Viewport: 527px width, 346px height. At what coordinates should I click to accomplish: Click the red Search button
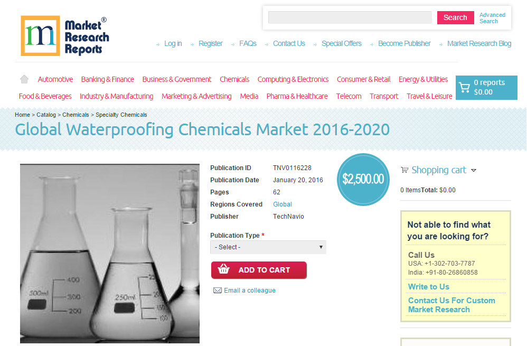coord(455,17)
